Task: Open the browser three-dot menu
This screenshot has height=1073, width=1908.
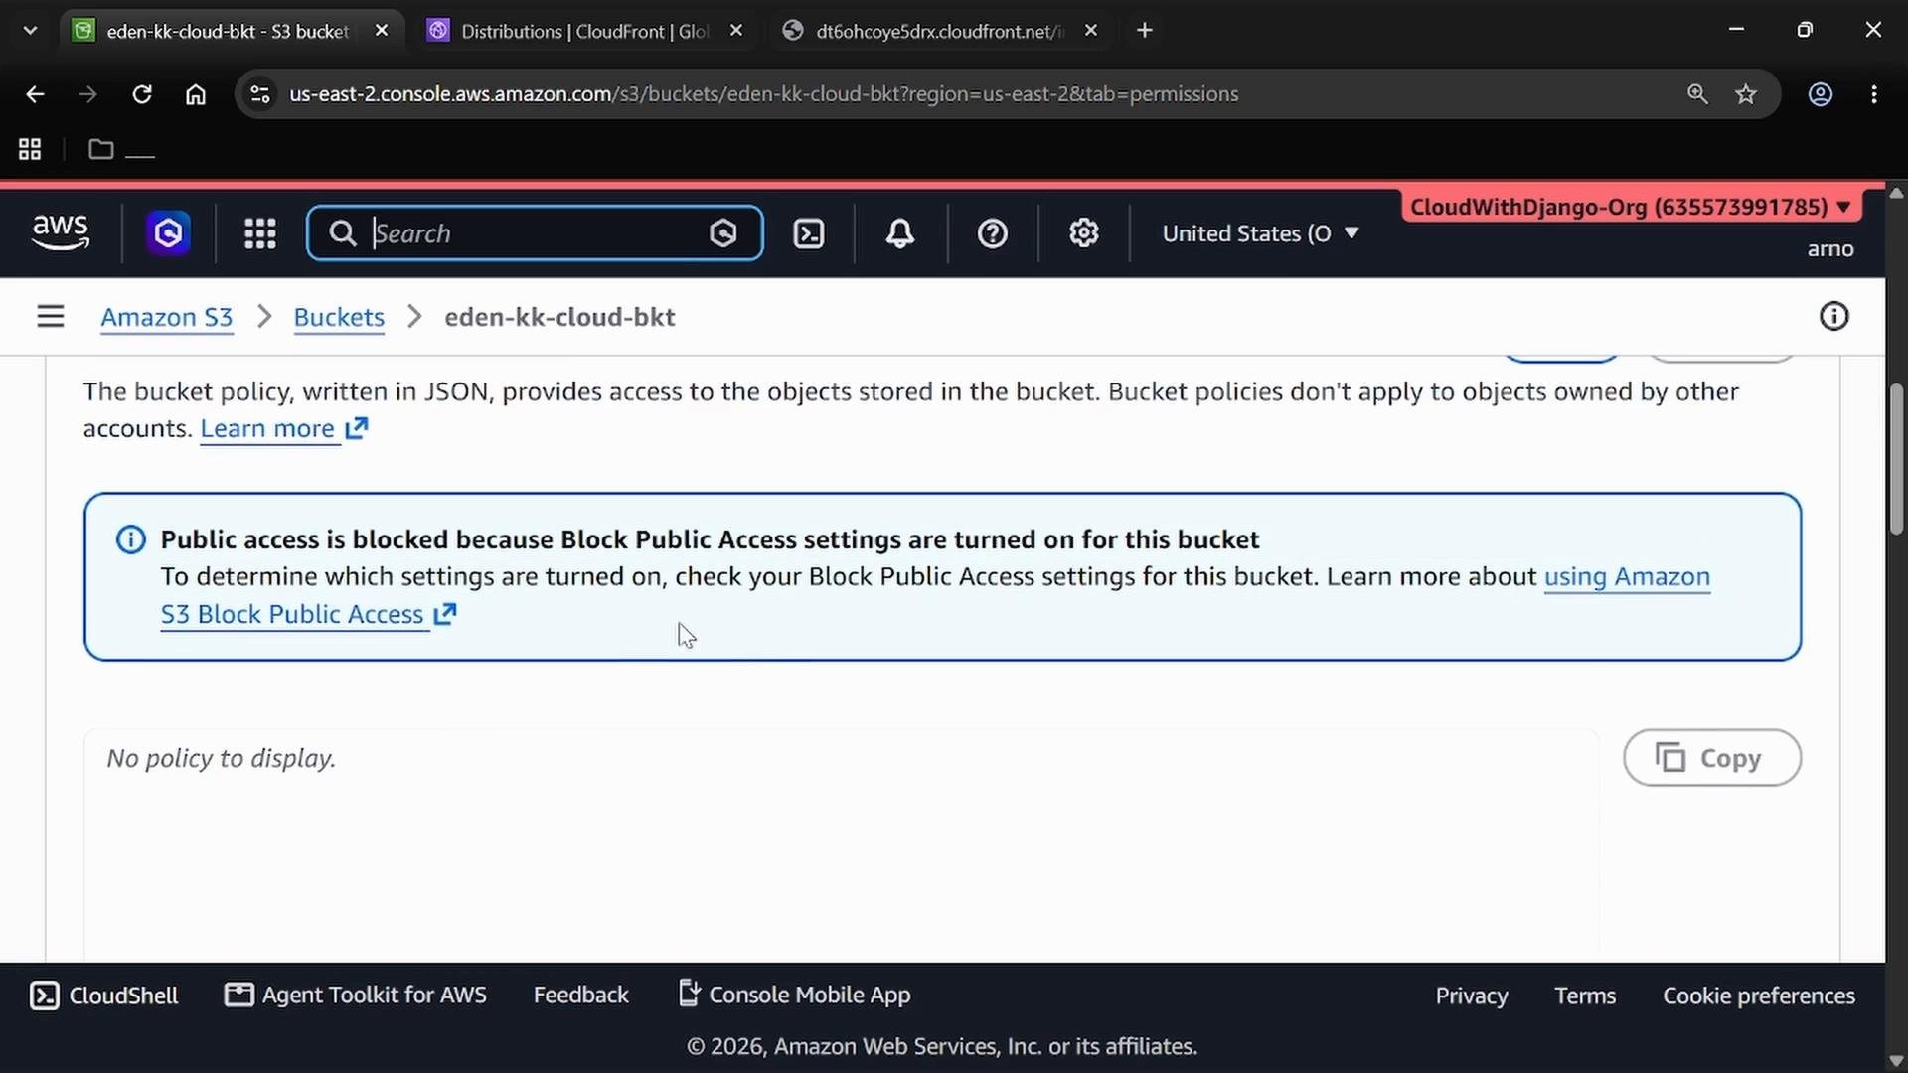Action: pyautogui.click(x=1874, y=94)
